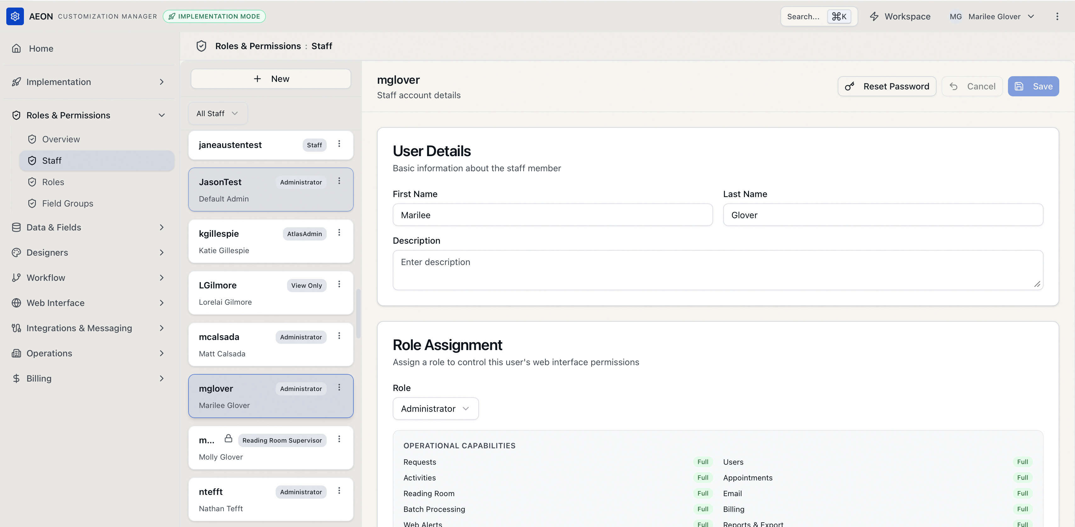The width and height of the screenshot is (1075, 527).
Task: Click into the Description text area
Action: [x=718, y=270]
